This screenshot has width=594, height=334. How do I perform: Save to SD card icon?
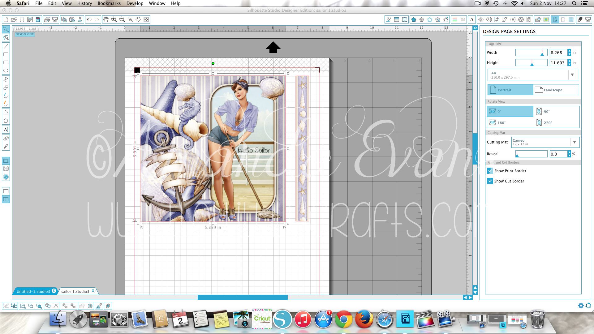38,19
